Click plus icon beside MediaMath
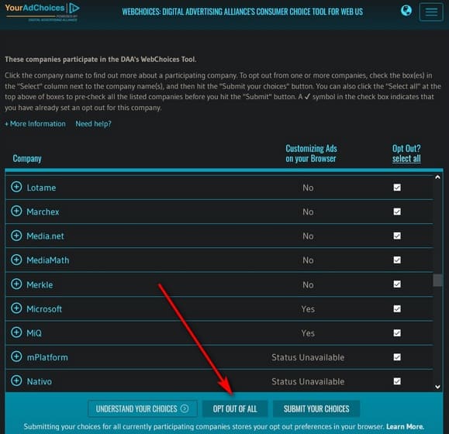The width and height of the screenshot is (449, 434). pos(16,260)
